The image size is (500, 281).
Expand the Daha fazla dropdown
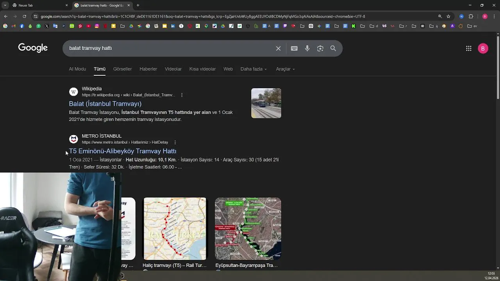click(254, 69)
